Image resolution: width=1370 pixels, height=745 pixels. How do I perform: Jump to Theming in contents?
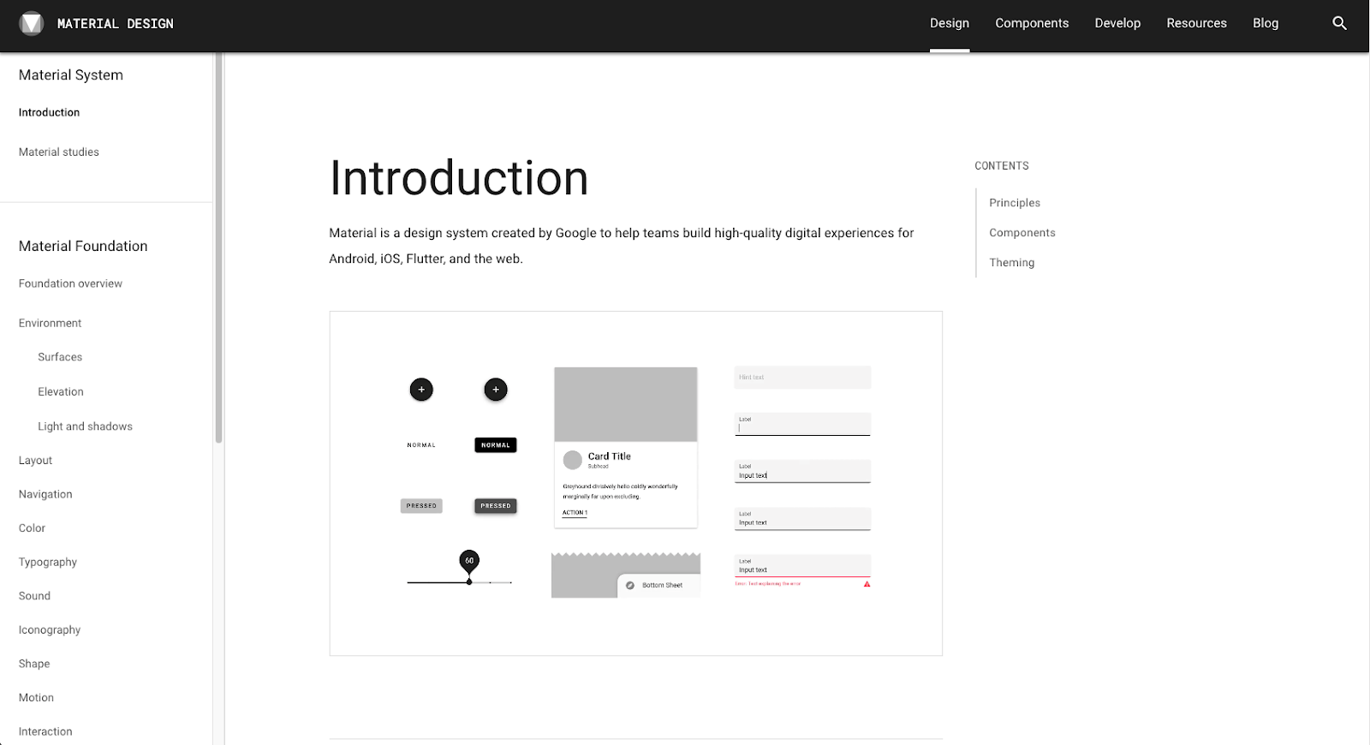click(1012, 263)
